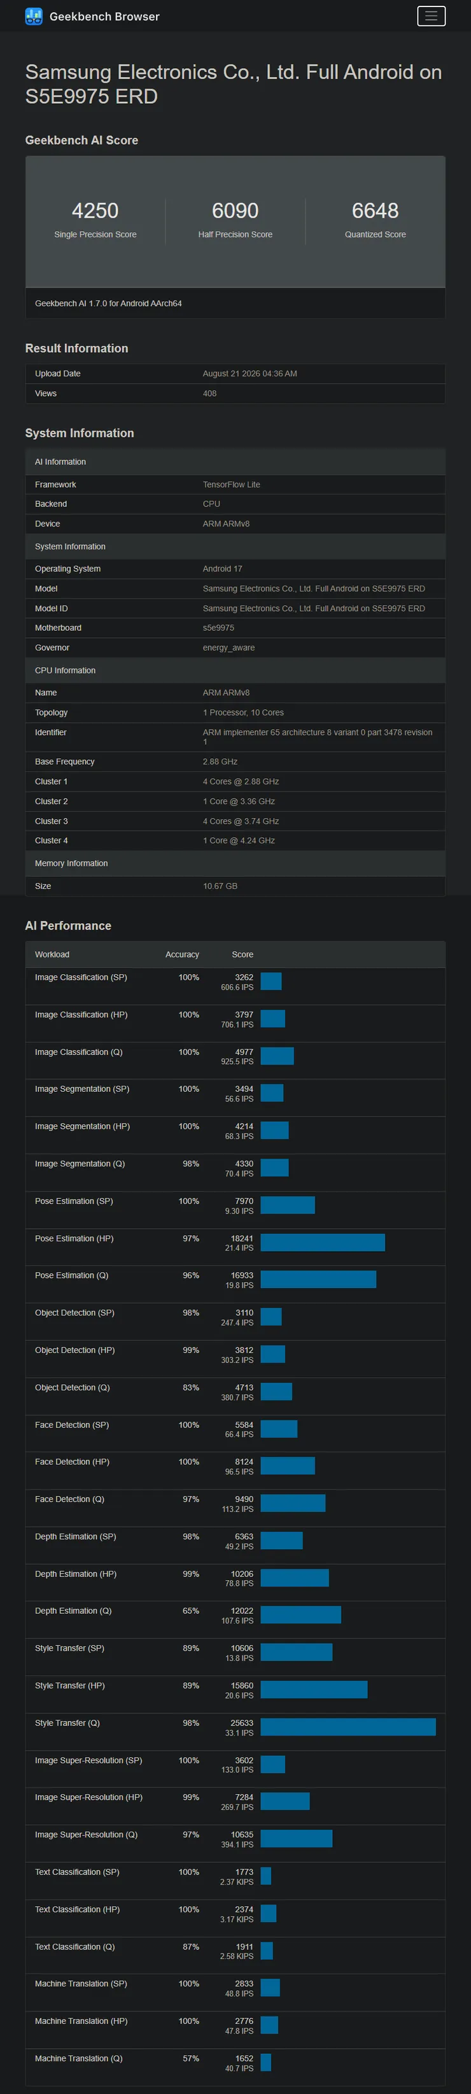Click the Image Super-Resolution (SP) workload label
Viewport: 471px width, 2094px height.
(x=88, y=1760)
